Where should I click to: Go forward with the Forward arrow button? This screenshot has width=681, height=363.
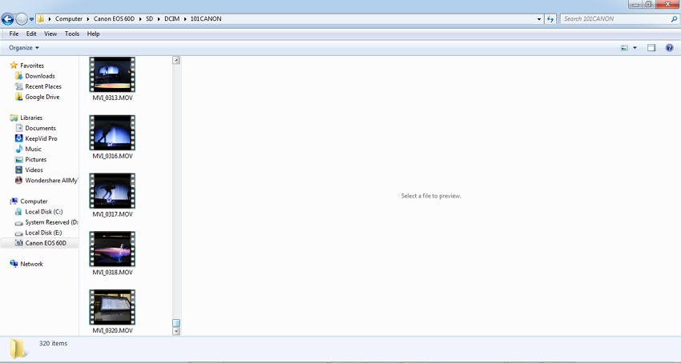22,18
